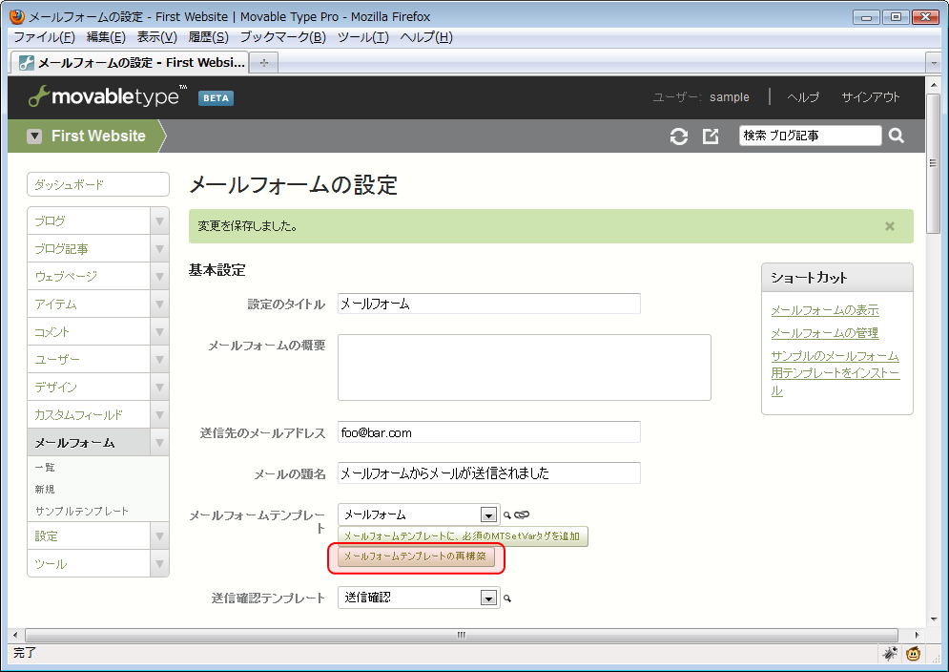Click the search magnifier icon in header

pos(897,136)
